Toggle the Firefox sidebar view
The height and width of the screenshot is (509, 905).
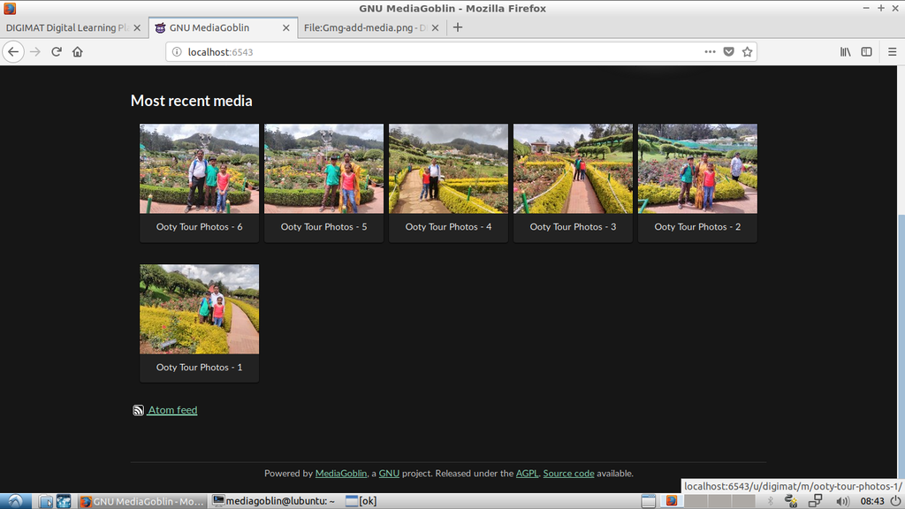[867, 52]
